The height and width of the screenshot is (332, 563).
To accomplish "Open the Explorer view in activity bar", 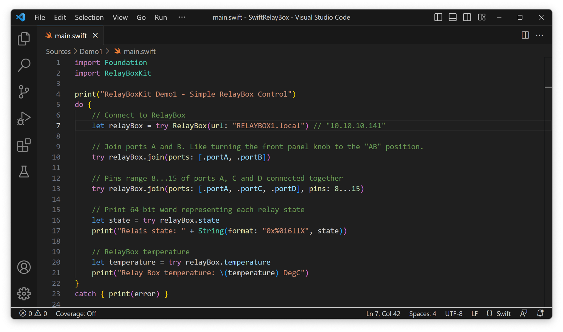I will click(x=24, y=39).
